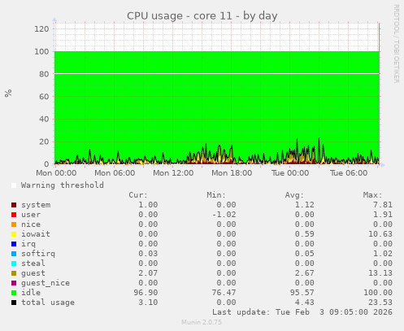This screenshot has height=331, width=404.
Task: Click the graph title 'CPU usage - core 11 - by day'
Action: point(202,16)
